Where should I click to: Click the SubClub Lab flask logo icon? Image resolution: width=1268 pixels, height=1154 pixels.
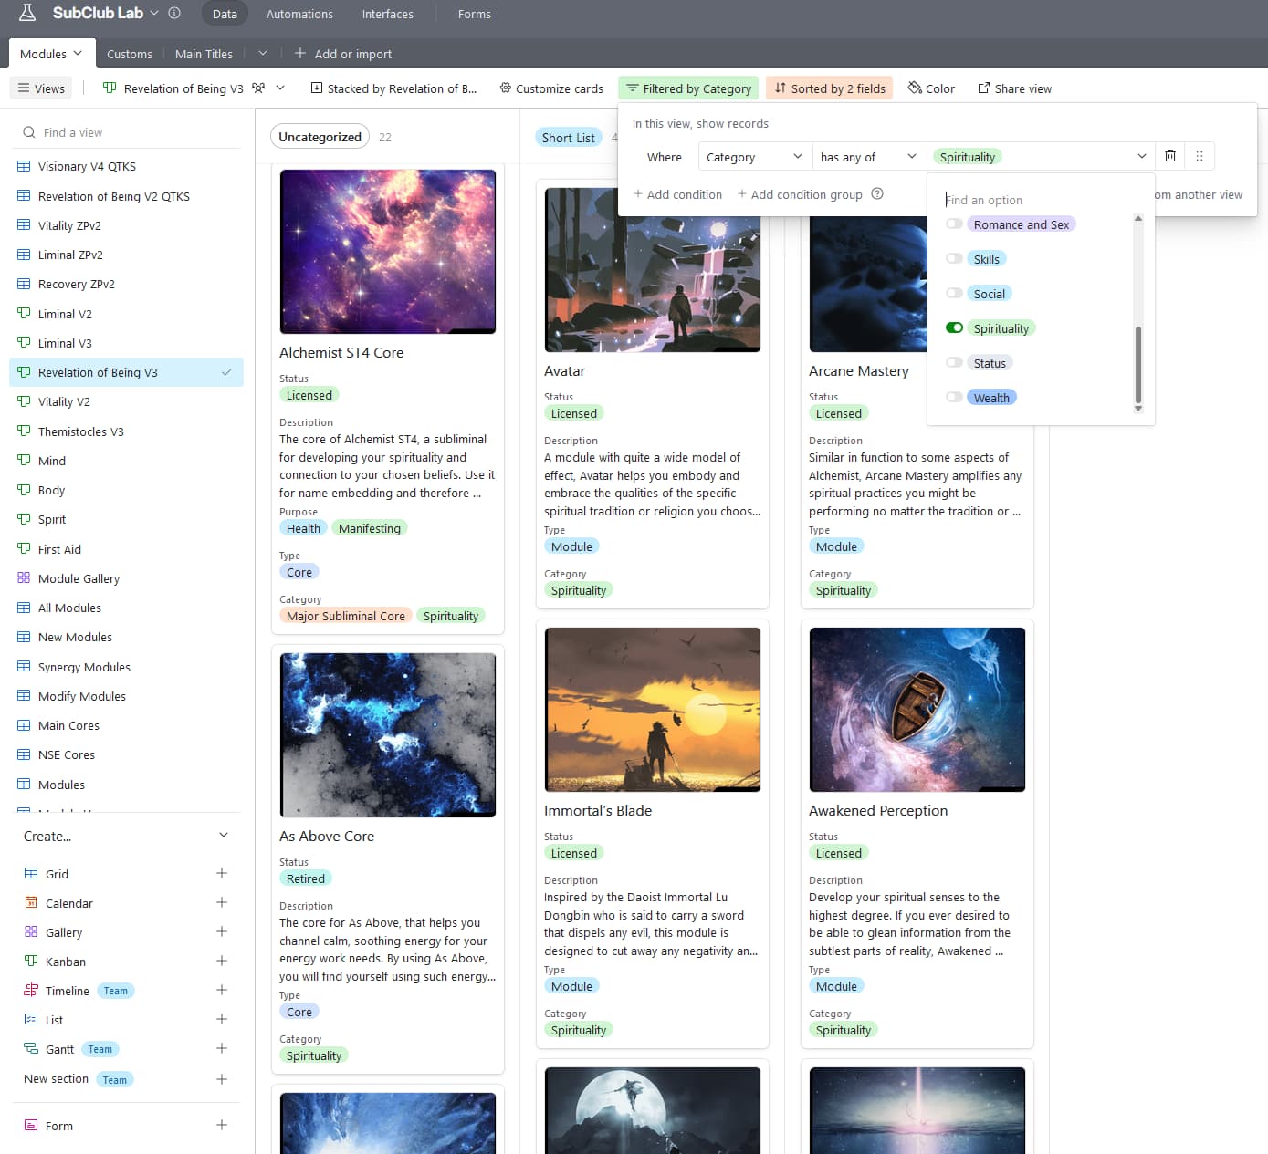click(x=27, y=13)
